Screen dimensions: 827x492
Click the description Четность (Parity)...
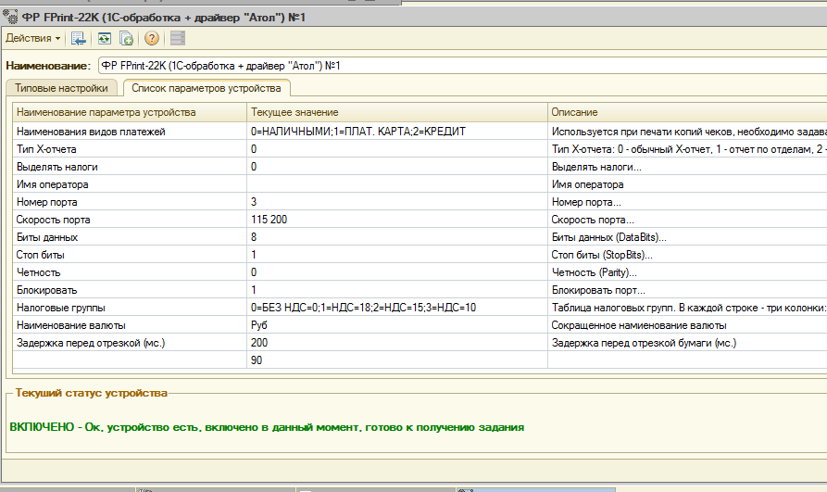pyautogui.click(x=594, y=272)
